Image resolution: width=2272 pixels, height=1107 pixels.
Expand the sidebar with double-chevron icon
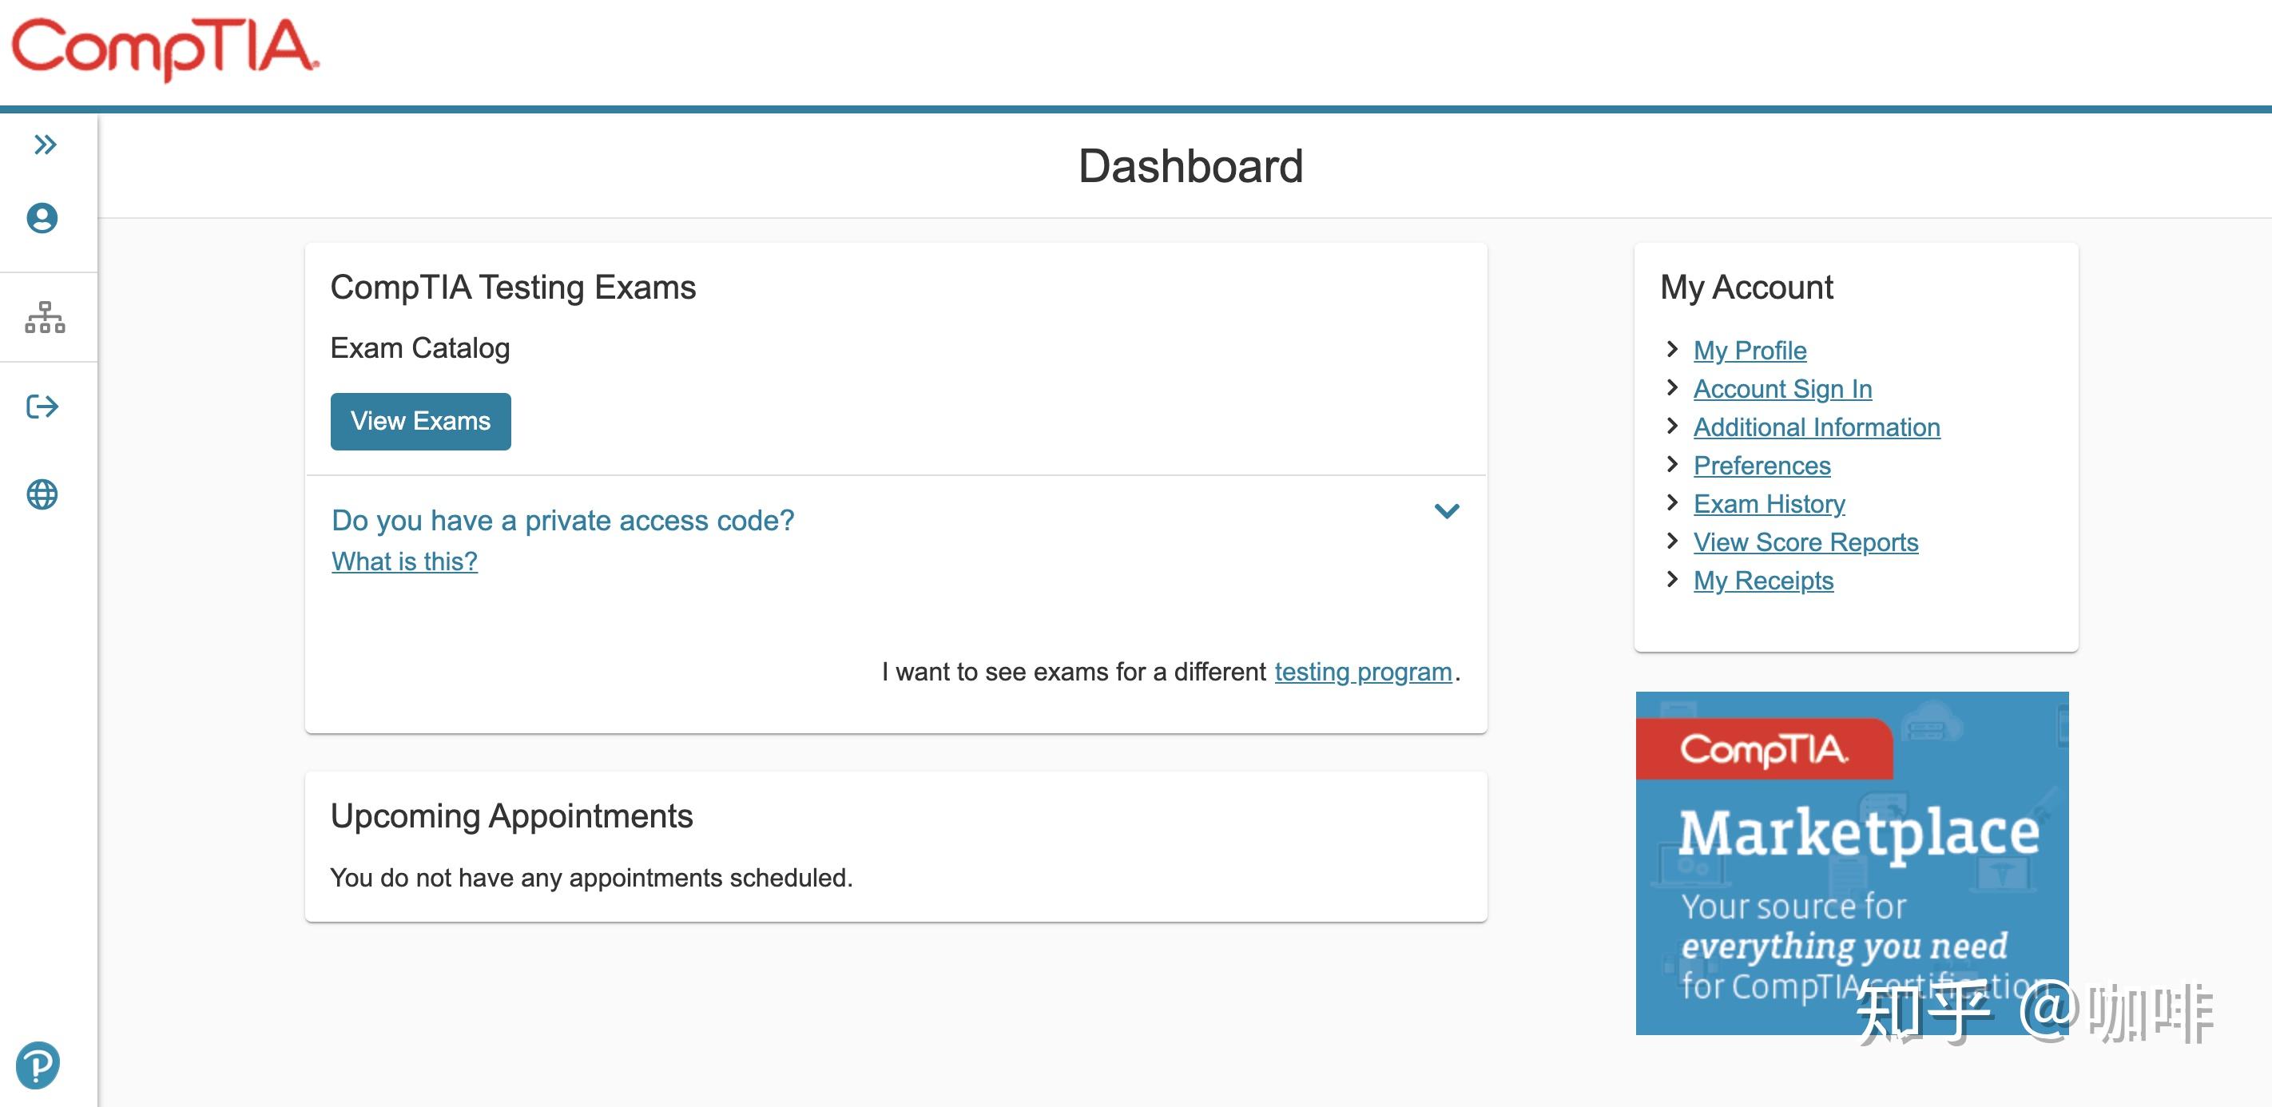click(45, 145)
